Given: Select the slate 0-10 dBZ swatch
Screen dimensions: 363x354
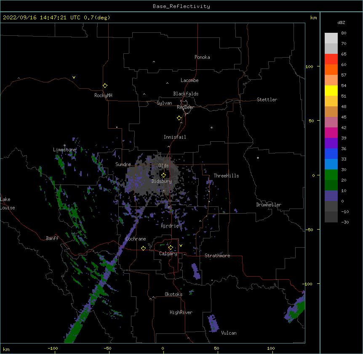Looking at the screenshot, I should (331, 196).
